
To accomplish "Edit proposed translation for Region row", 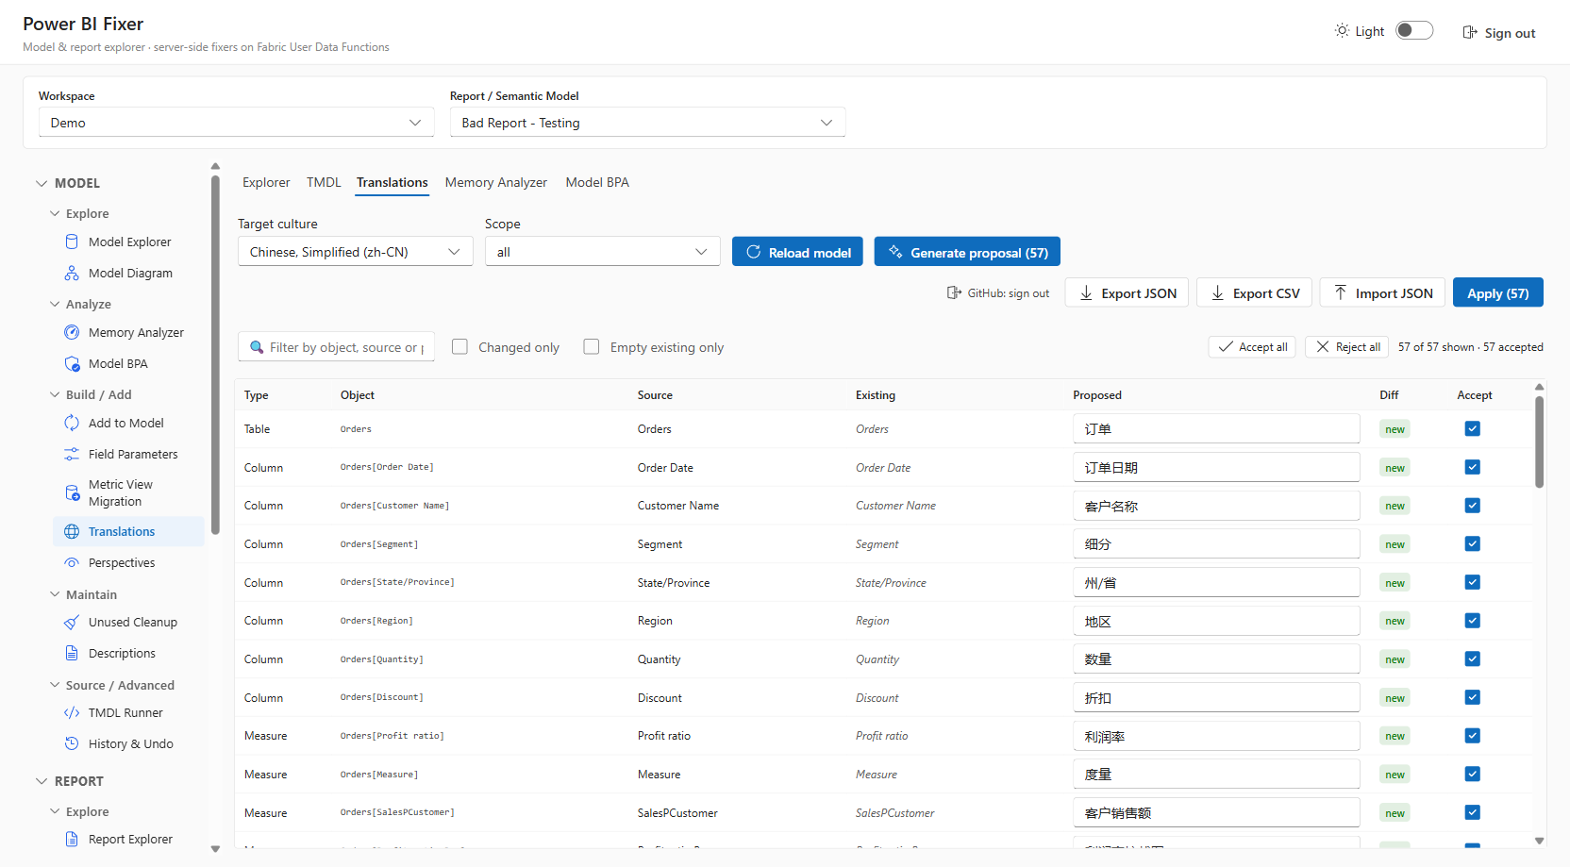I will 1216,621.
